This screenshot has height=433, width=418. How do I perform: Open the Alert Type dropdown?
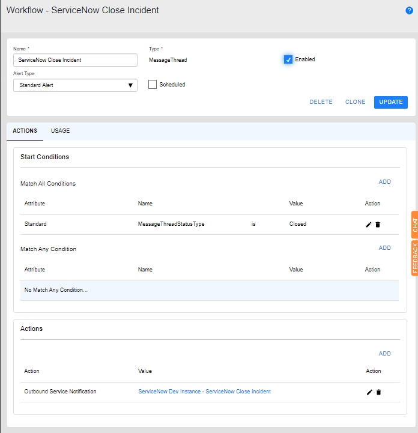(75, 85)
